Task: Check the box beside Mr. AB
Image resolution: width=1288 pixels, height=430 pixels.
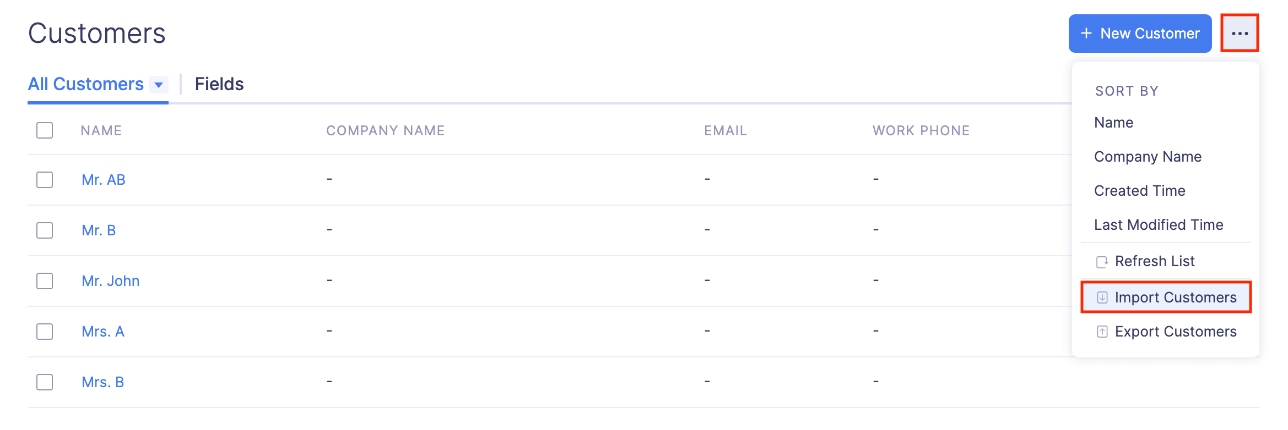Action: (45, 180)
